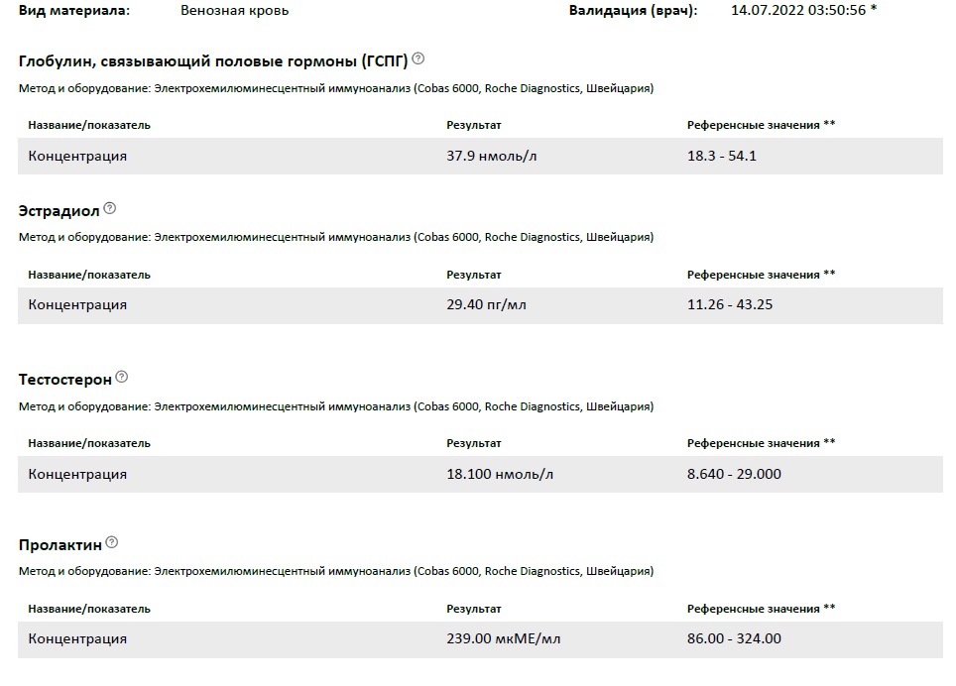Screen dimensions: 956x686
Task: Click the Венозная кровь material value
Action: coord(235,11)
